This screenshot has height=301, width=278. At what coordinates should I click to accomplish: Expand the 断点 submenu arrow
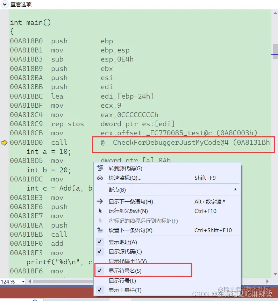click(235, 189)
